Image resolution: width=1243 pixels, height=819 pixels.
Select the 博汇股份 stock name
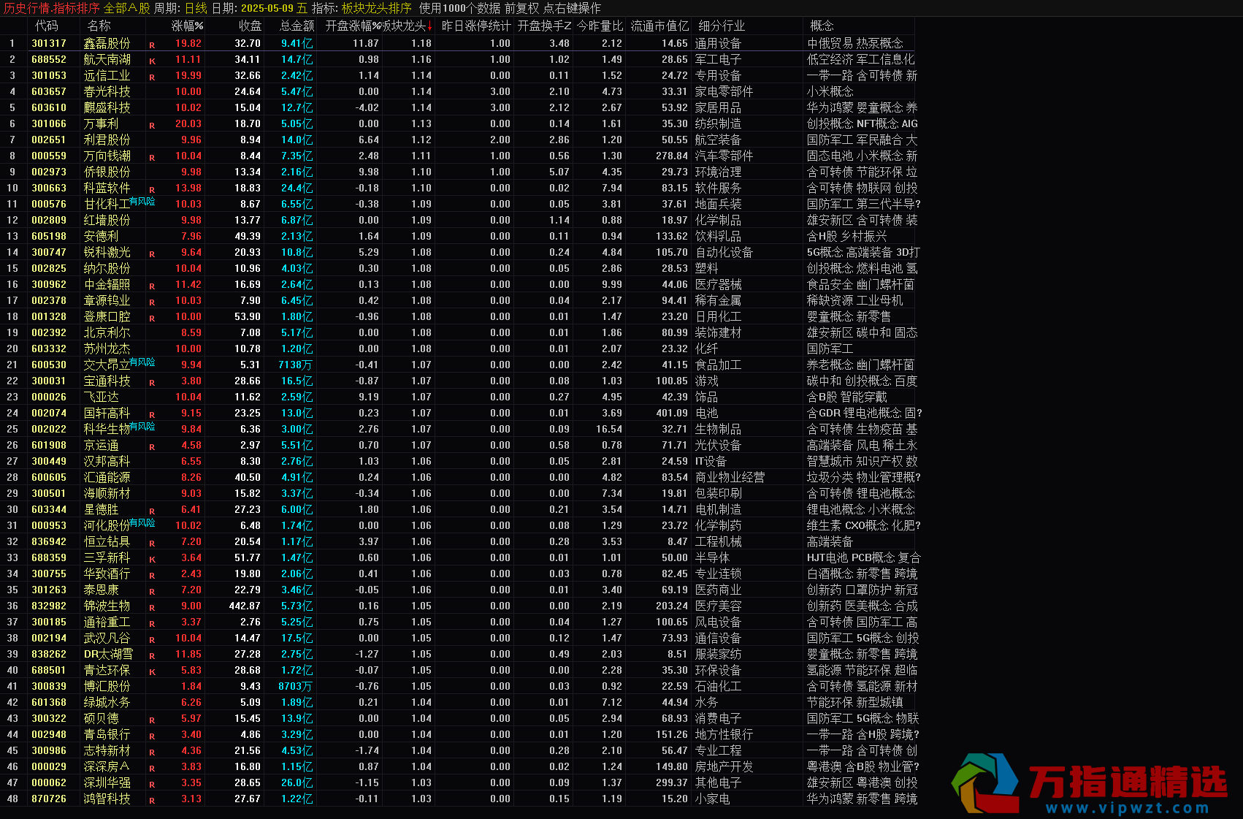pos(107,686)
